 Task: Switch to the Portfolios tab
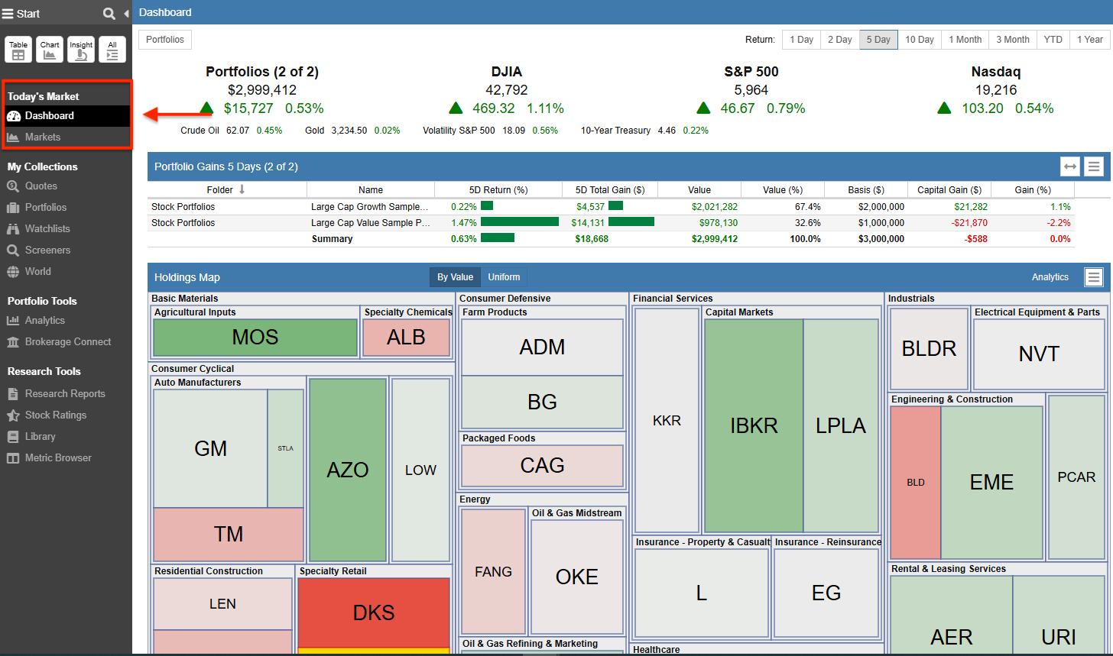tap(164, 39)
